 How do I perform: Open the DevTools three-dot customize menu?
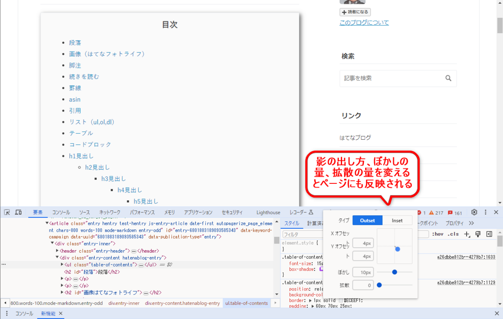(x=485, y=212)
